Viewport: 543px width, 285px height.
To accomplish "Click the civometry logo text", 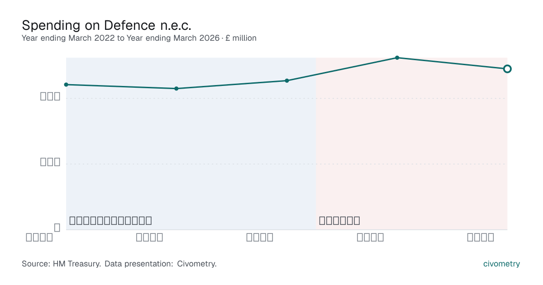I will tap(502, 264).
